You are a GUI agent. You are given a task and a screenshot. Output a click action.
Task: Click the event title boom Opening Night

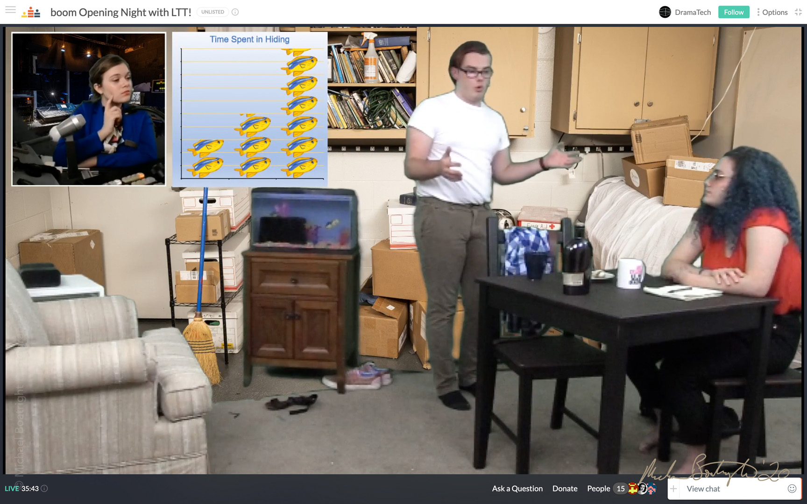[x=120, y=12]
